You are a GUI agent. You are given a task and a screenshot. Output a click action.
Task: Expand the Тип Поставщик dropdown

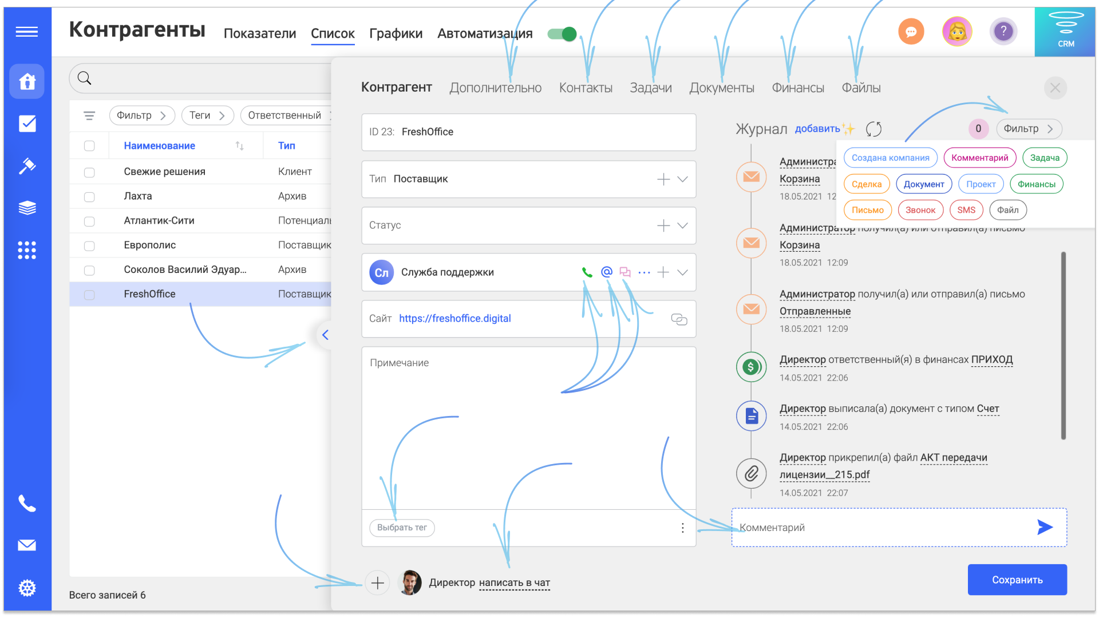(682, 179)
